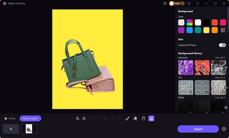Click the zoom out magnifier icon
The width and height of the screenshot is (229, 138).
(77, 119)
